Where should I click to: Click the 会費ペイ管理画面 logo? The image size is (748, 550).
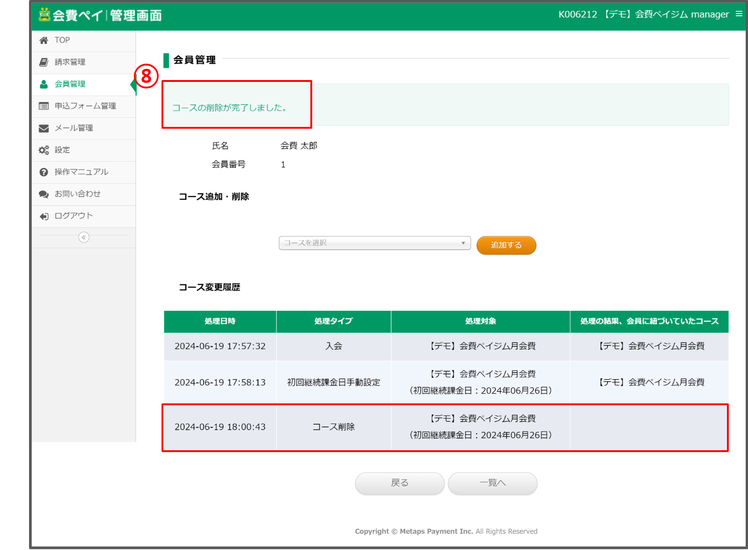100,15
